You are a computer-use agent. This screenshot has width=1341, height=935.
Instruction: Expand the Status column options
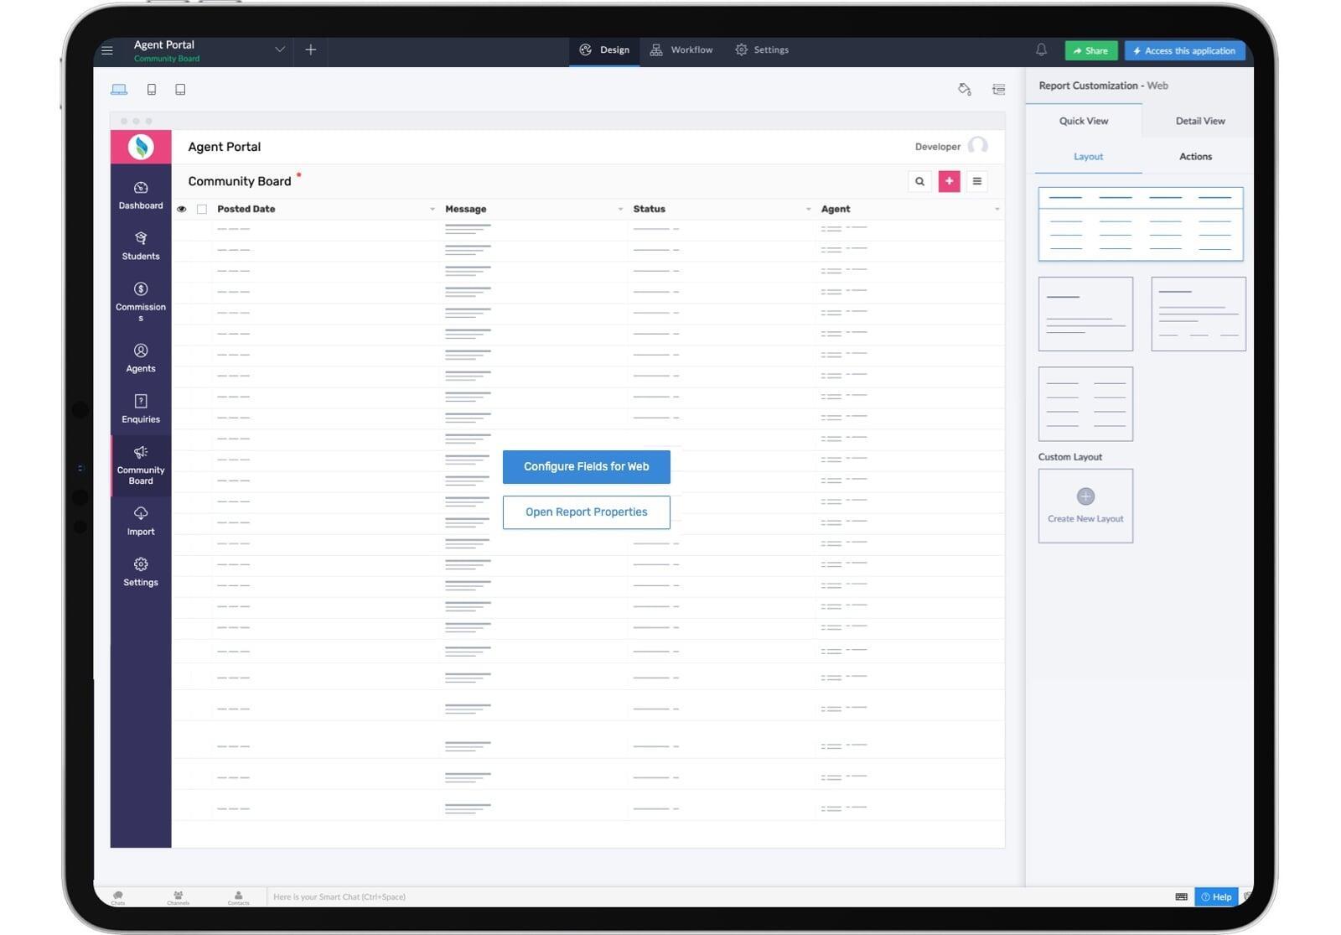pos(808,209)
